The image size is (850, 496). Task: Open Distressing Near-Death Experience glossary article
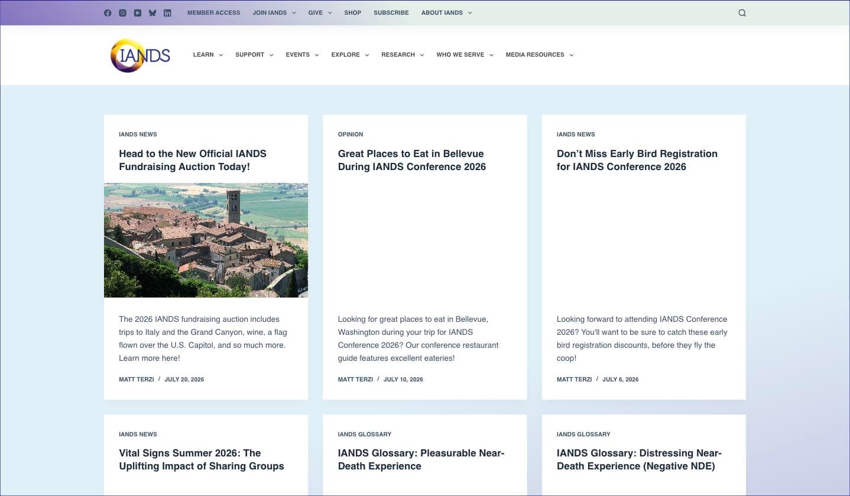pyautogui.click(x=639, y=459)
